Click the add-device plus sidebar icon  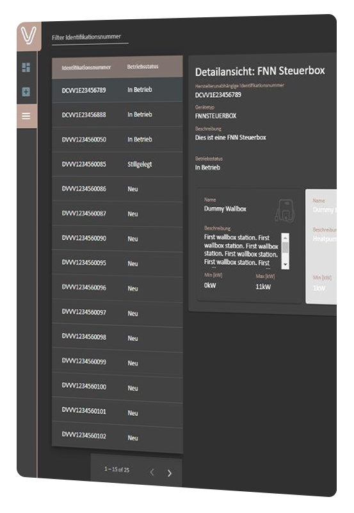coord(26,92)
